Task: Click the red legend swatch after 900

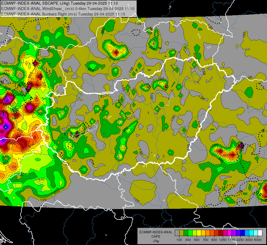Action: [217, 233]
